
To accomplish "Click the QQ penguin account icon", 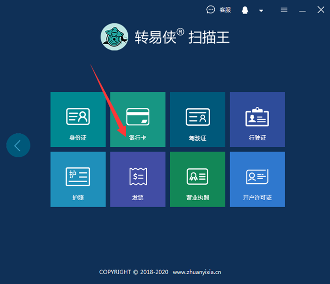I will (245, 10).
